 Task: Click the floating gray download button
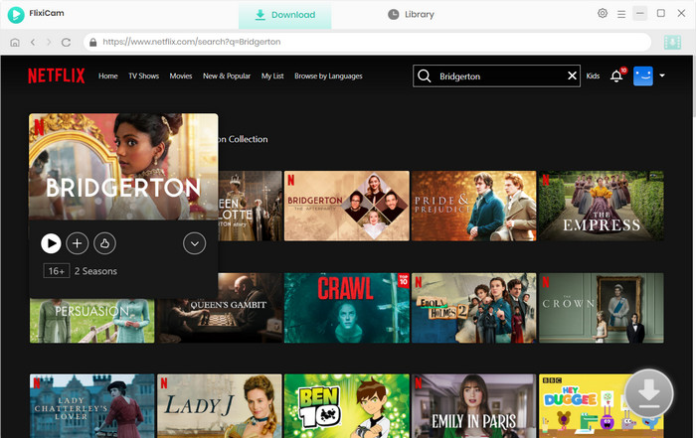pos(649,393)
